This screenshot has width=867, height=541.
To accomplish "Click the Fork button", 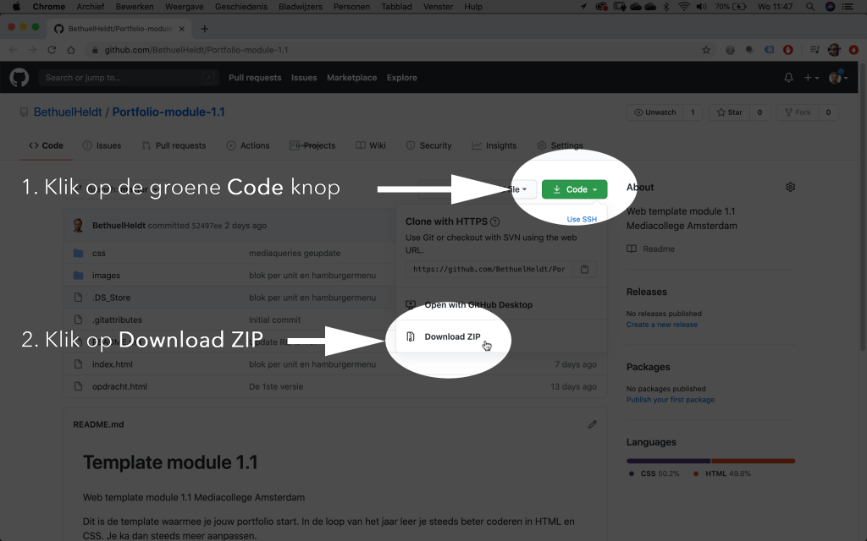I will point(798,112).
